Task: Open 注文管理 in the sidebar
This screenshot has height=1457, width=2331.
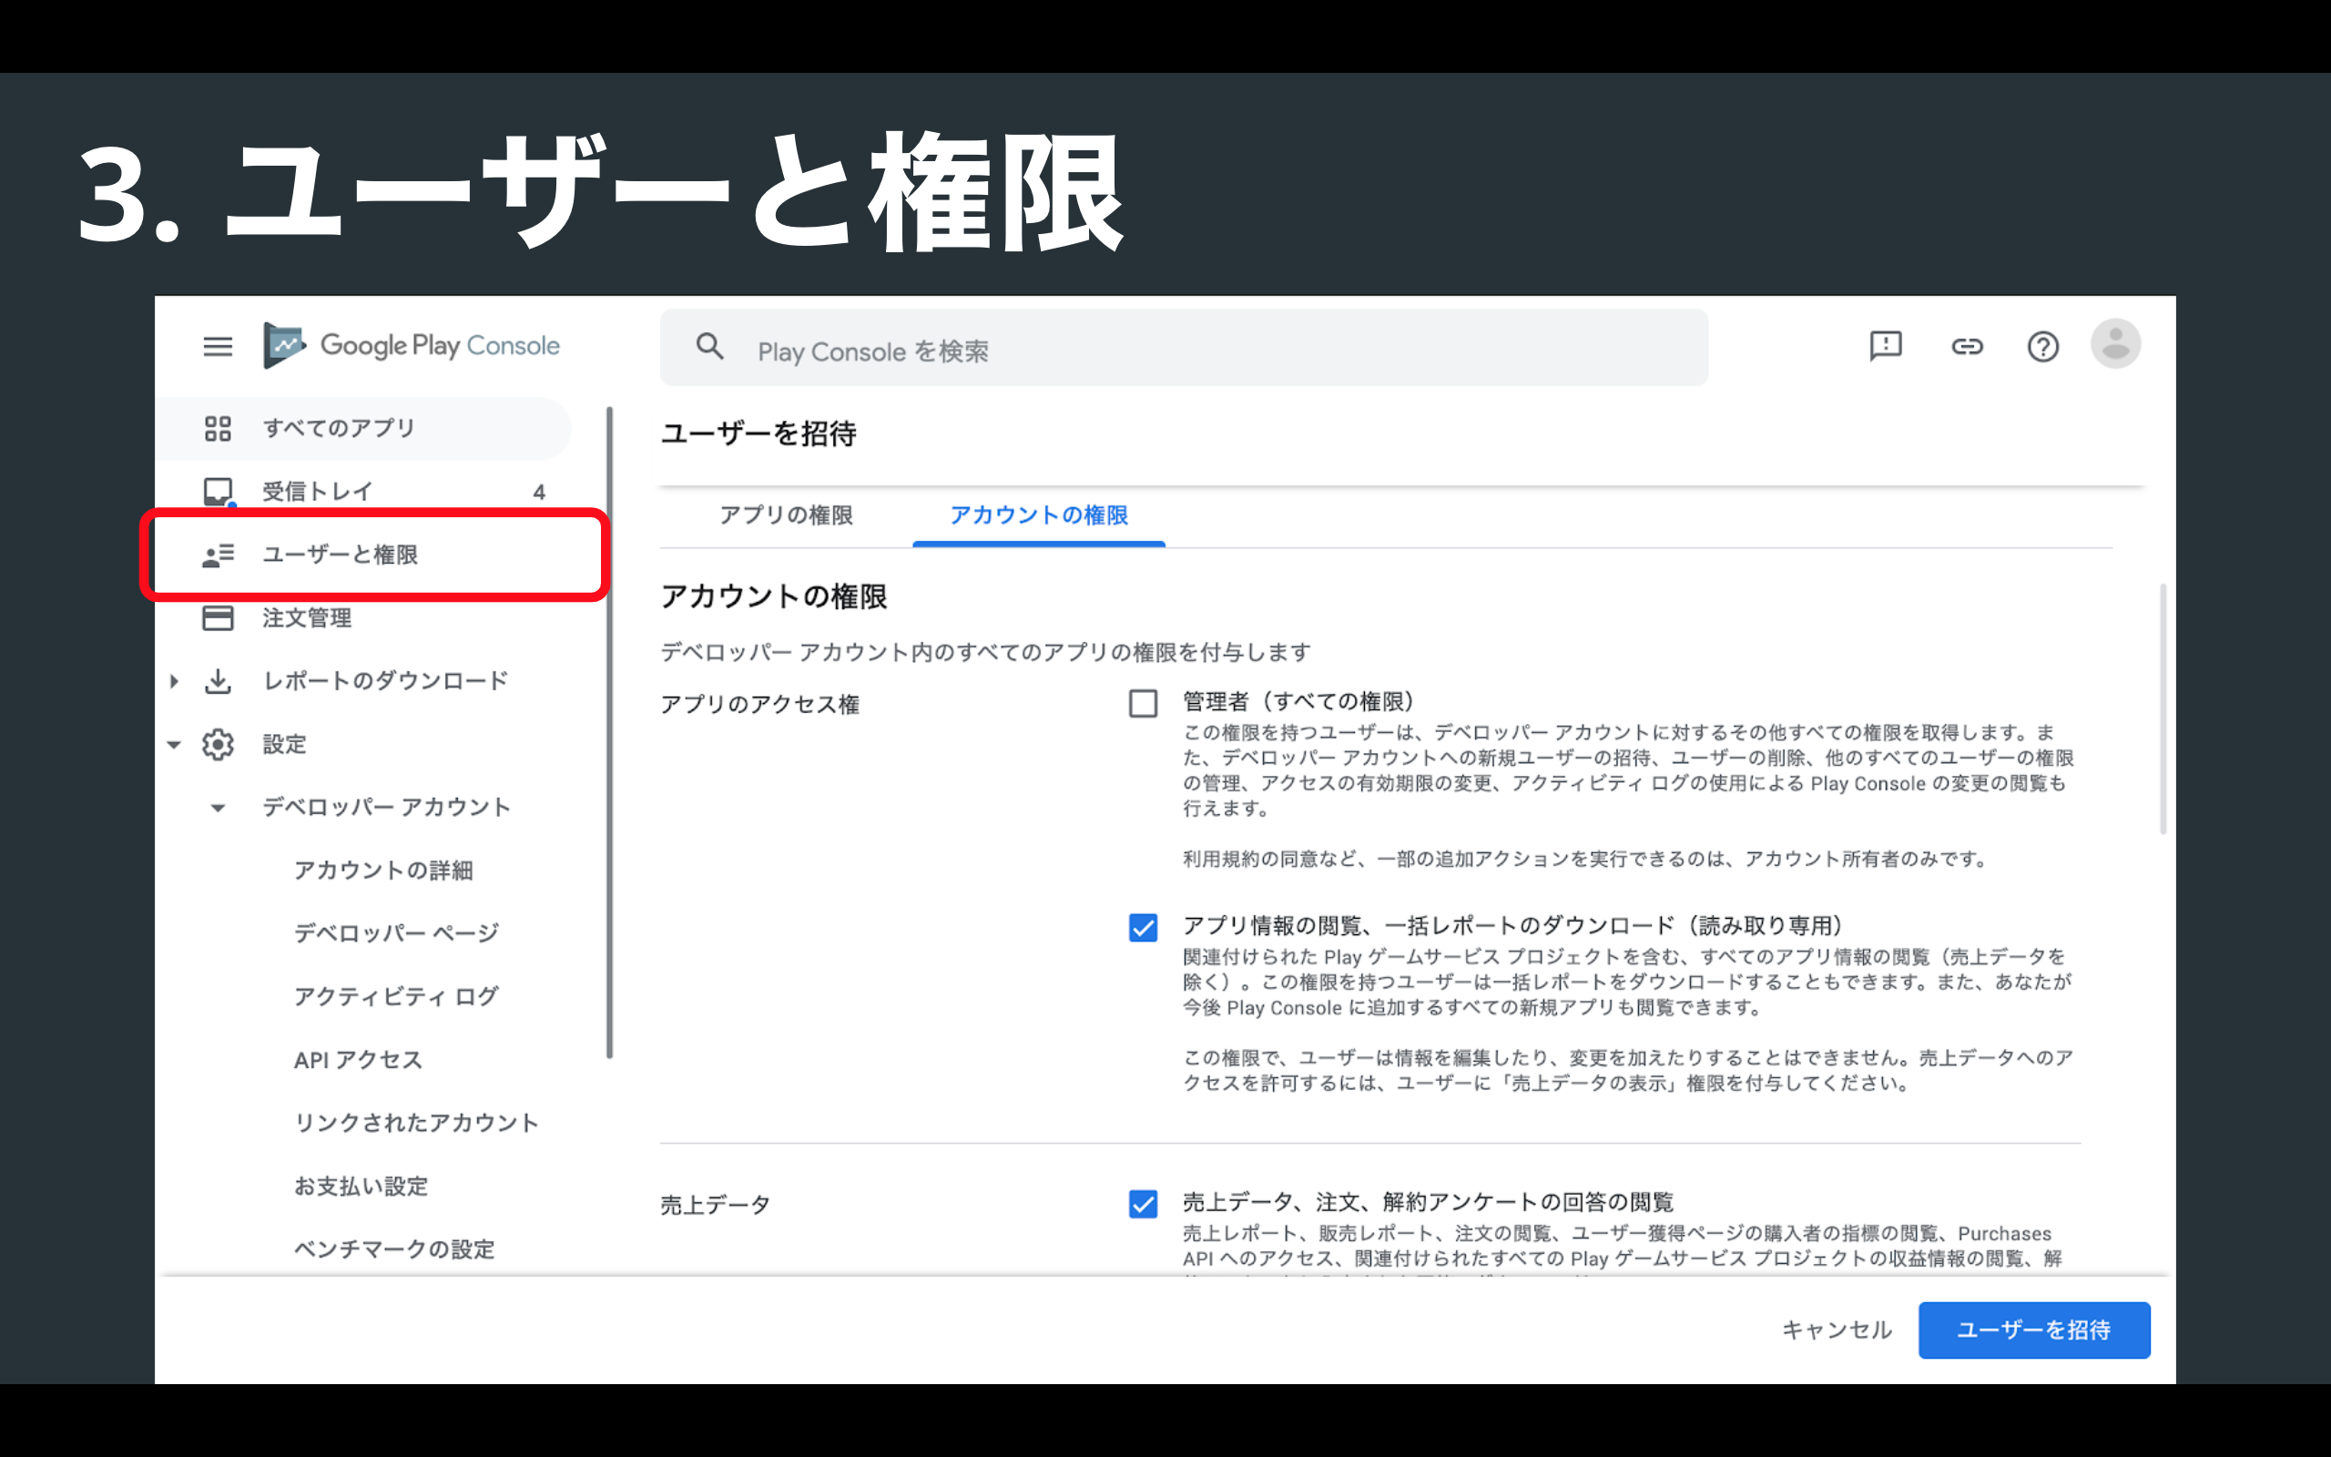Action: (365, 617)
